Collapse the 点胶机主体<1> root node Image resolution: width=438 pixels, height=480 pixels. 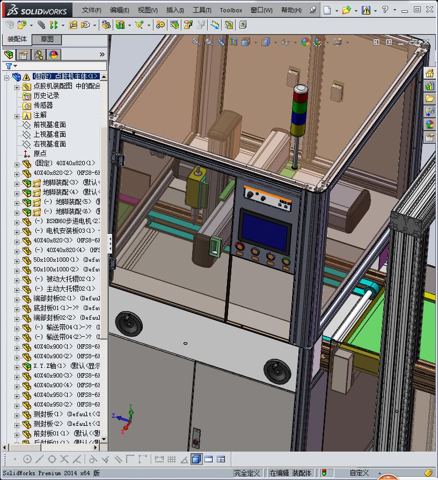[x=7, y=78]
